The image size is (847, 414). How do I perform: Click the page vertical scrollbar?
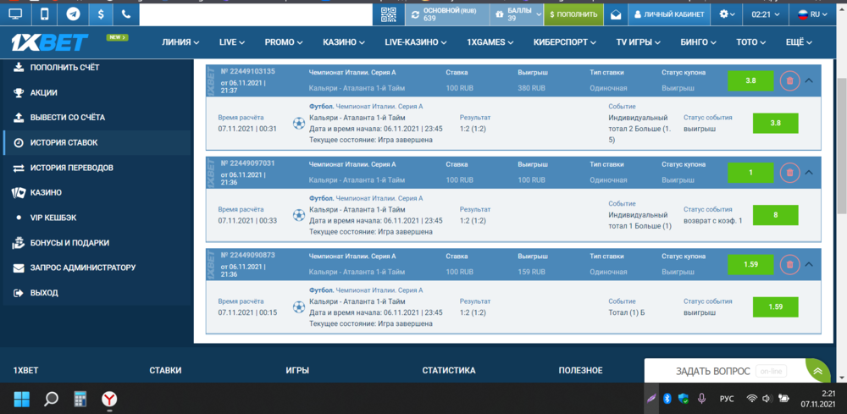pyautogui.click(x=842, y=146)
